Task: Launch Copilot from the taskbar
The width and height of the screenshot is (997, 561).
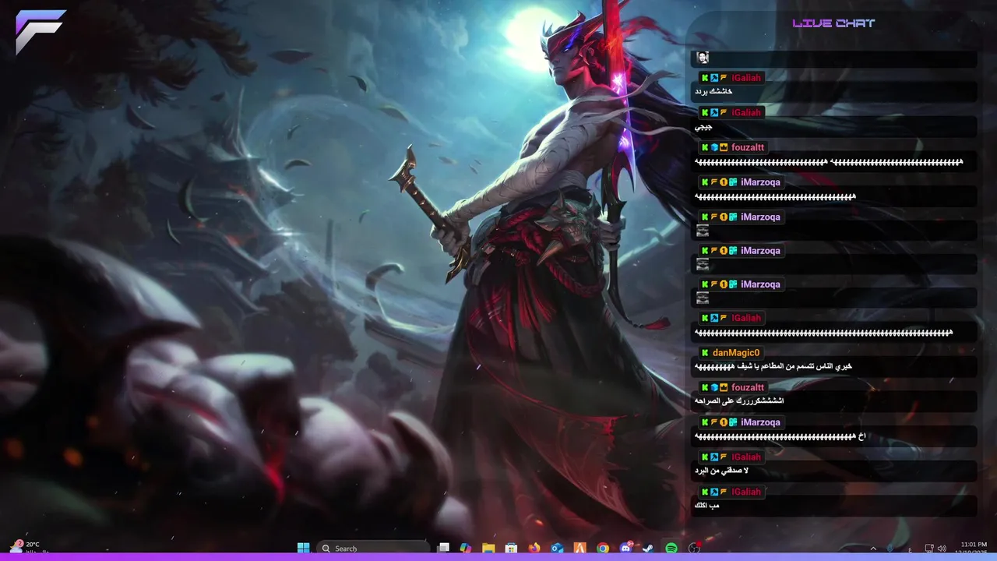Action: (x=466, y=548)
